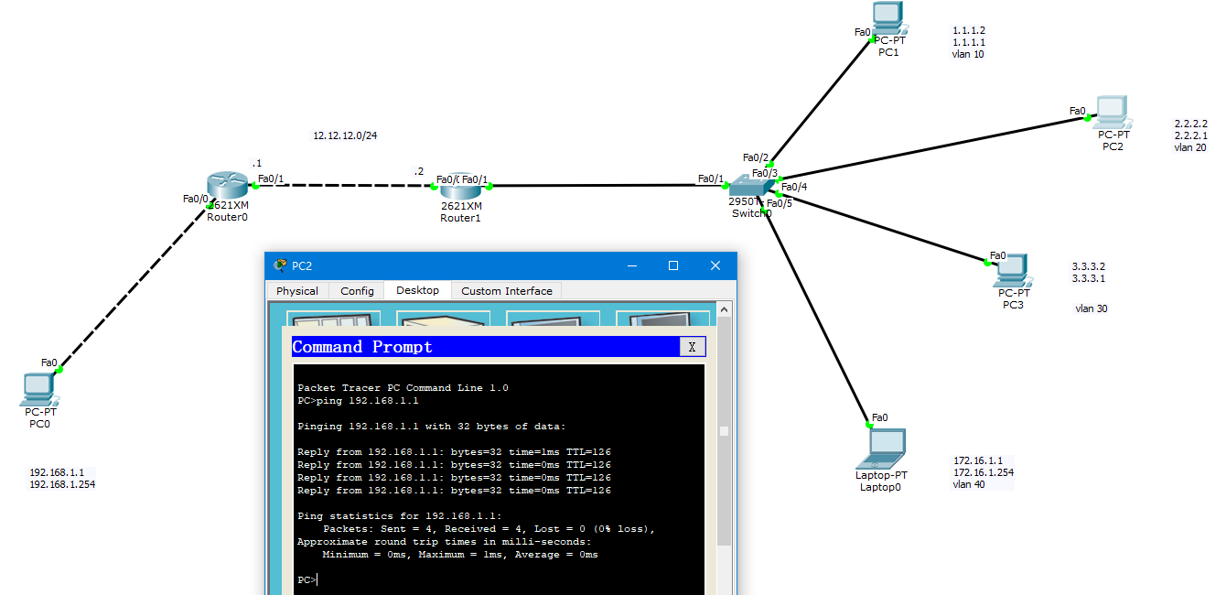Select the Switch0 2950T device icon
The image size is (1226, 595).
click(x=752, y=186)
